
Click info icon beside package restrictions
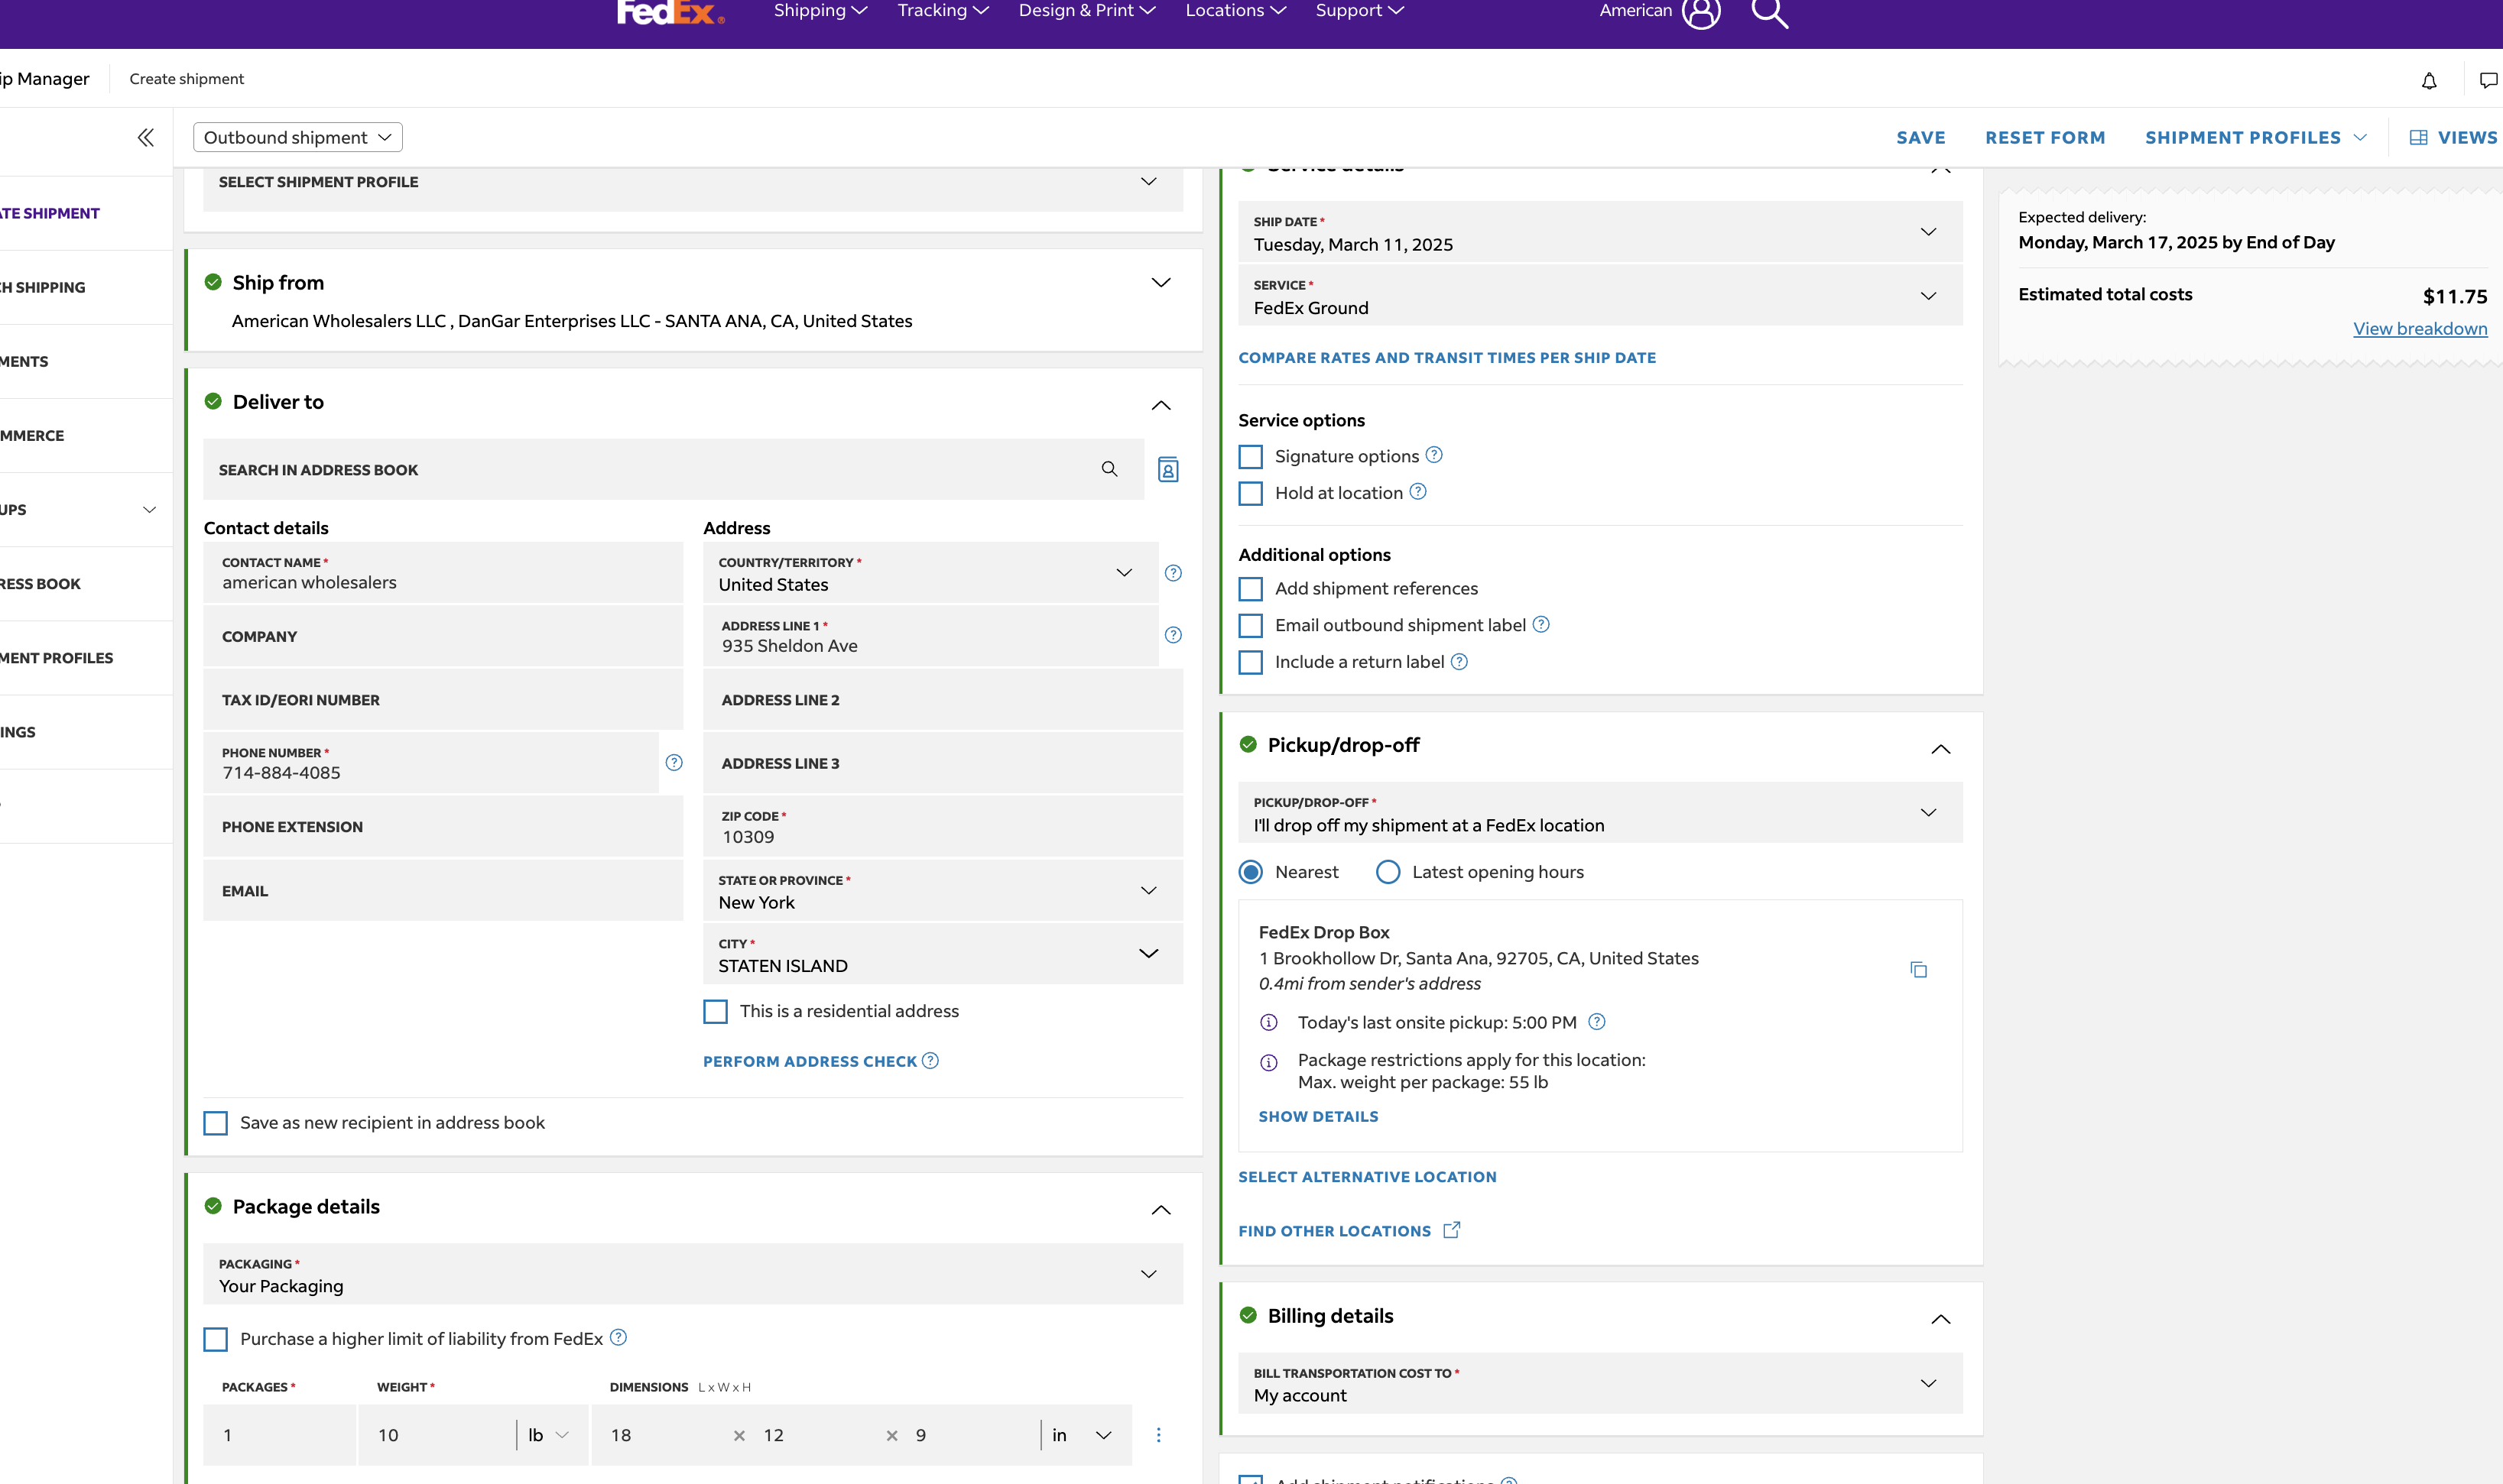[x=1268, y=1062]
